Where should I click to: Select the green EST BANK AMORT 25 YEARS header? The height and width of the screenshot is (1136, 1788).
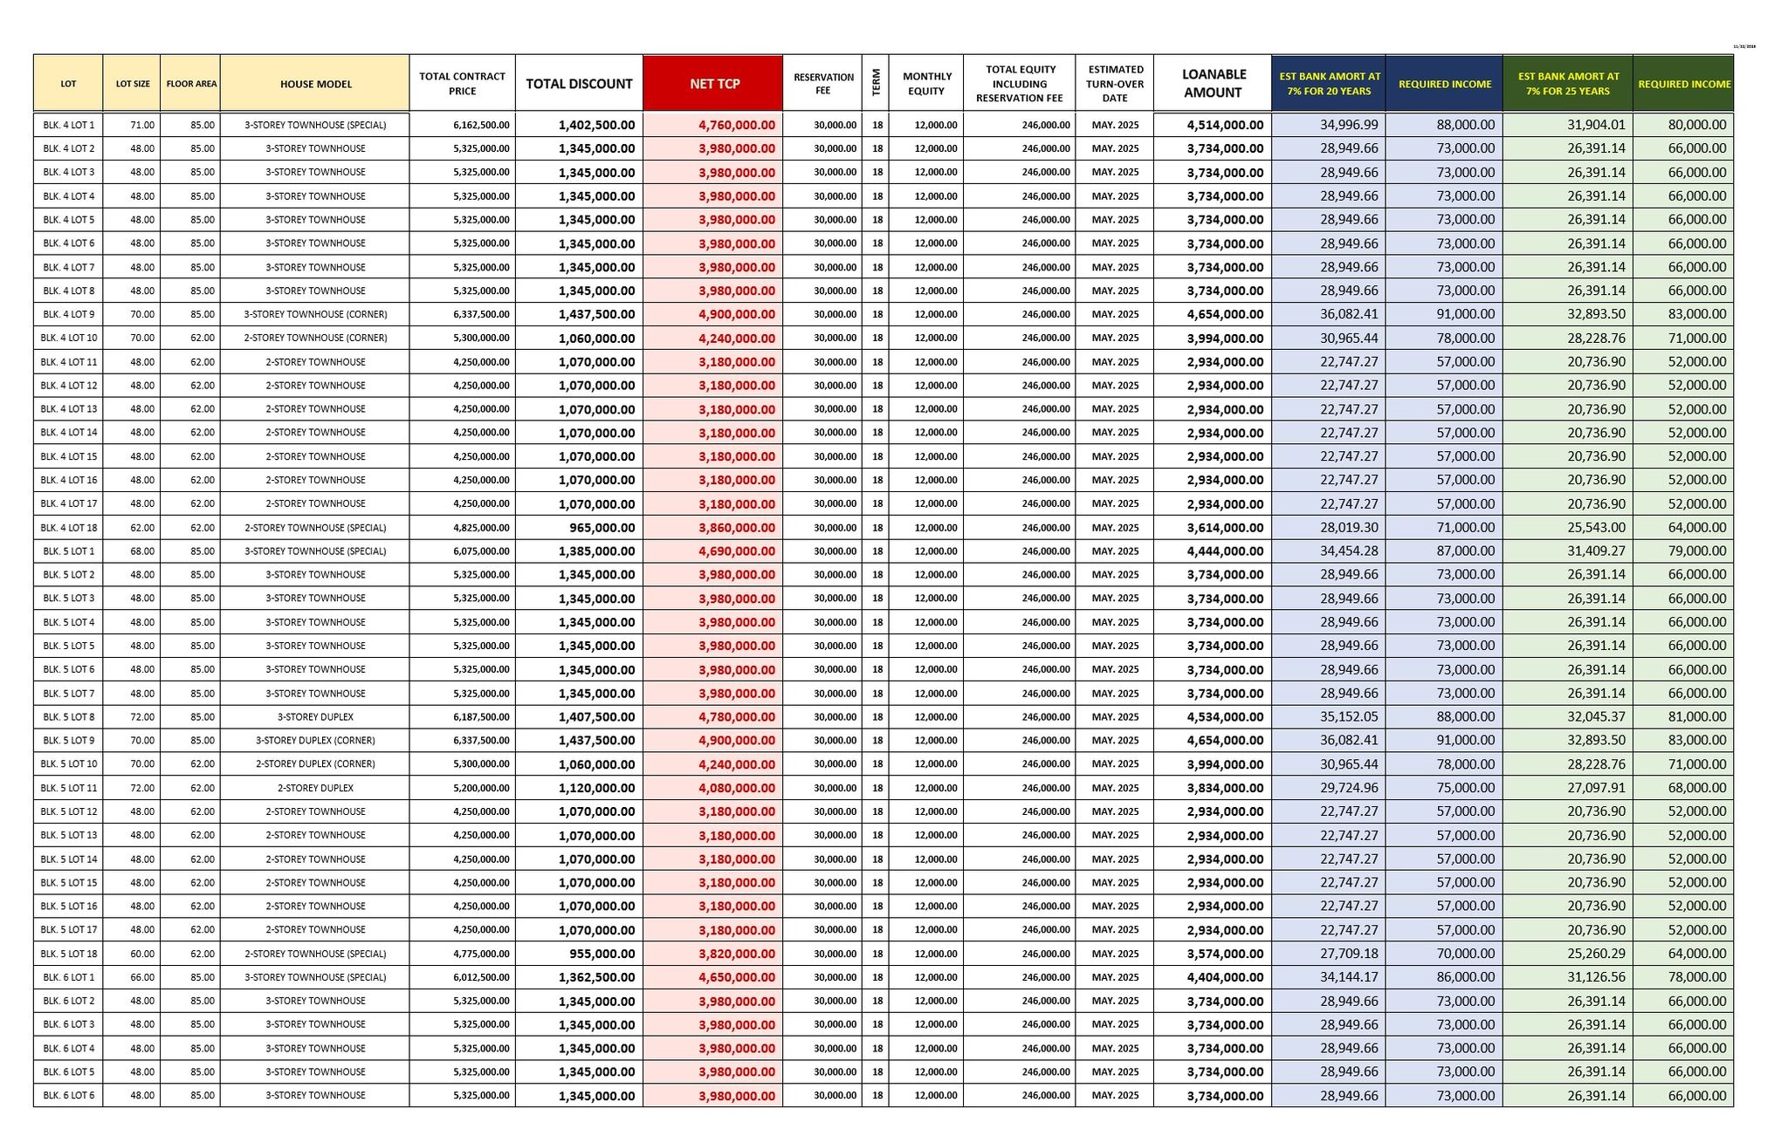coord(1567,84)
